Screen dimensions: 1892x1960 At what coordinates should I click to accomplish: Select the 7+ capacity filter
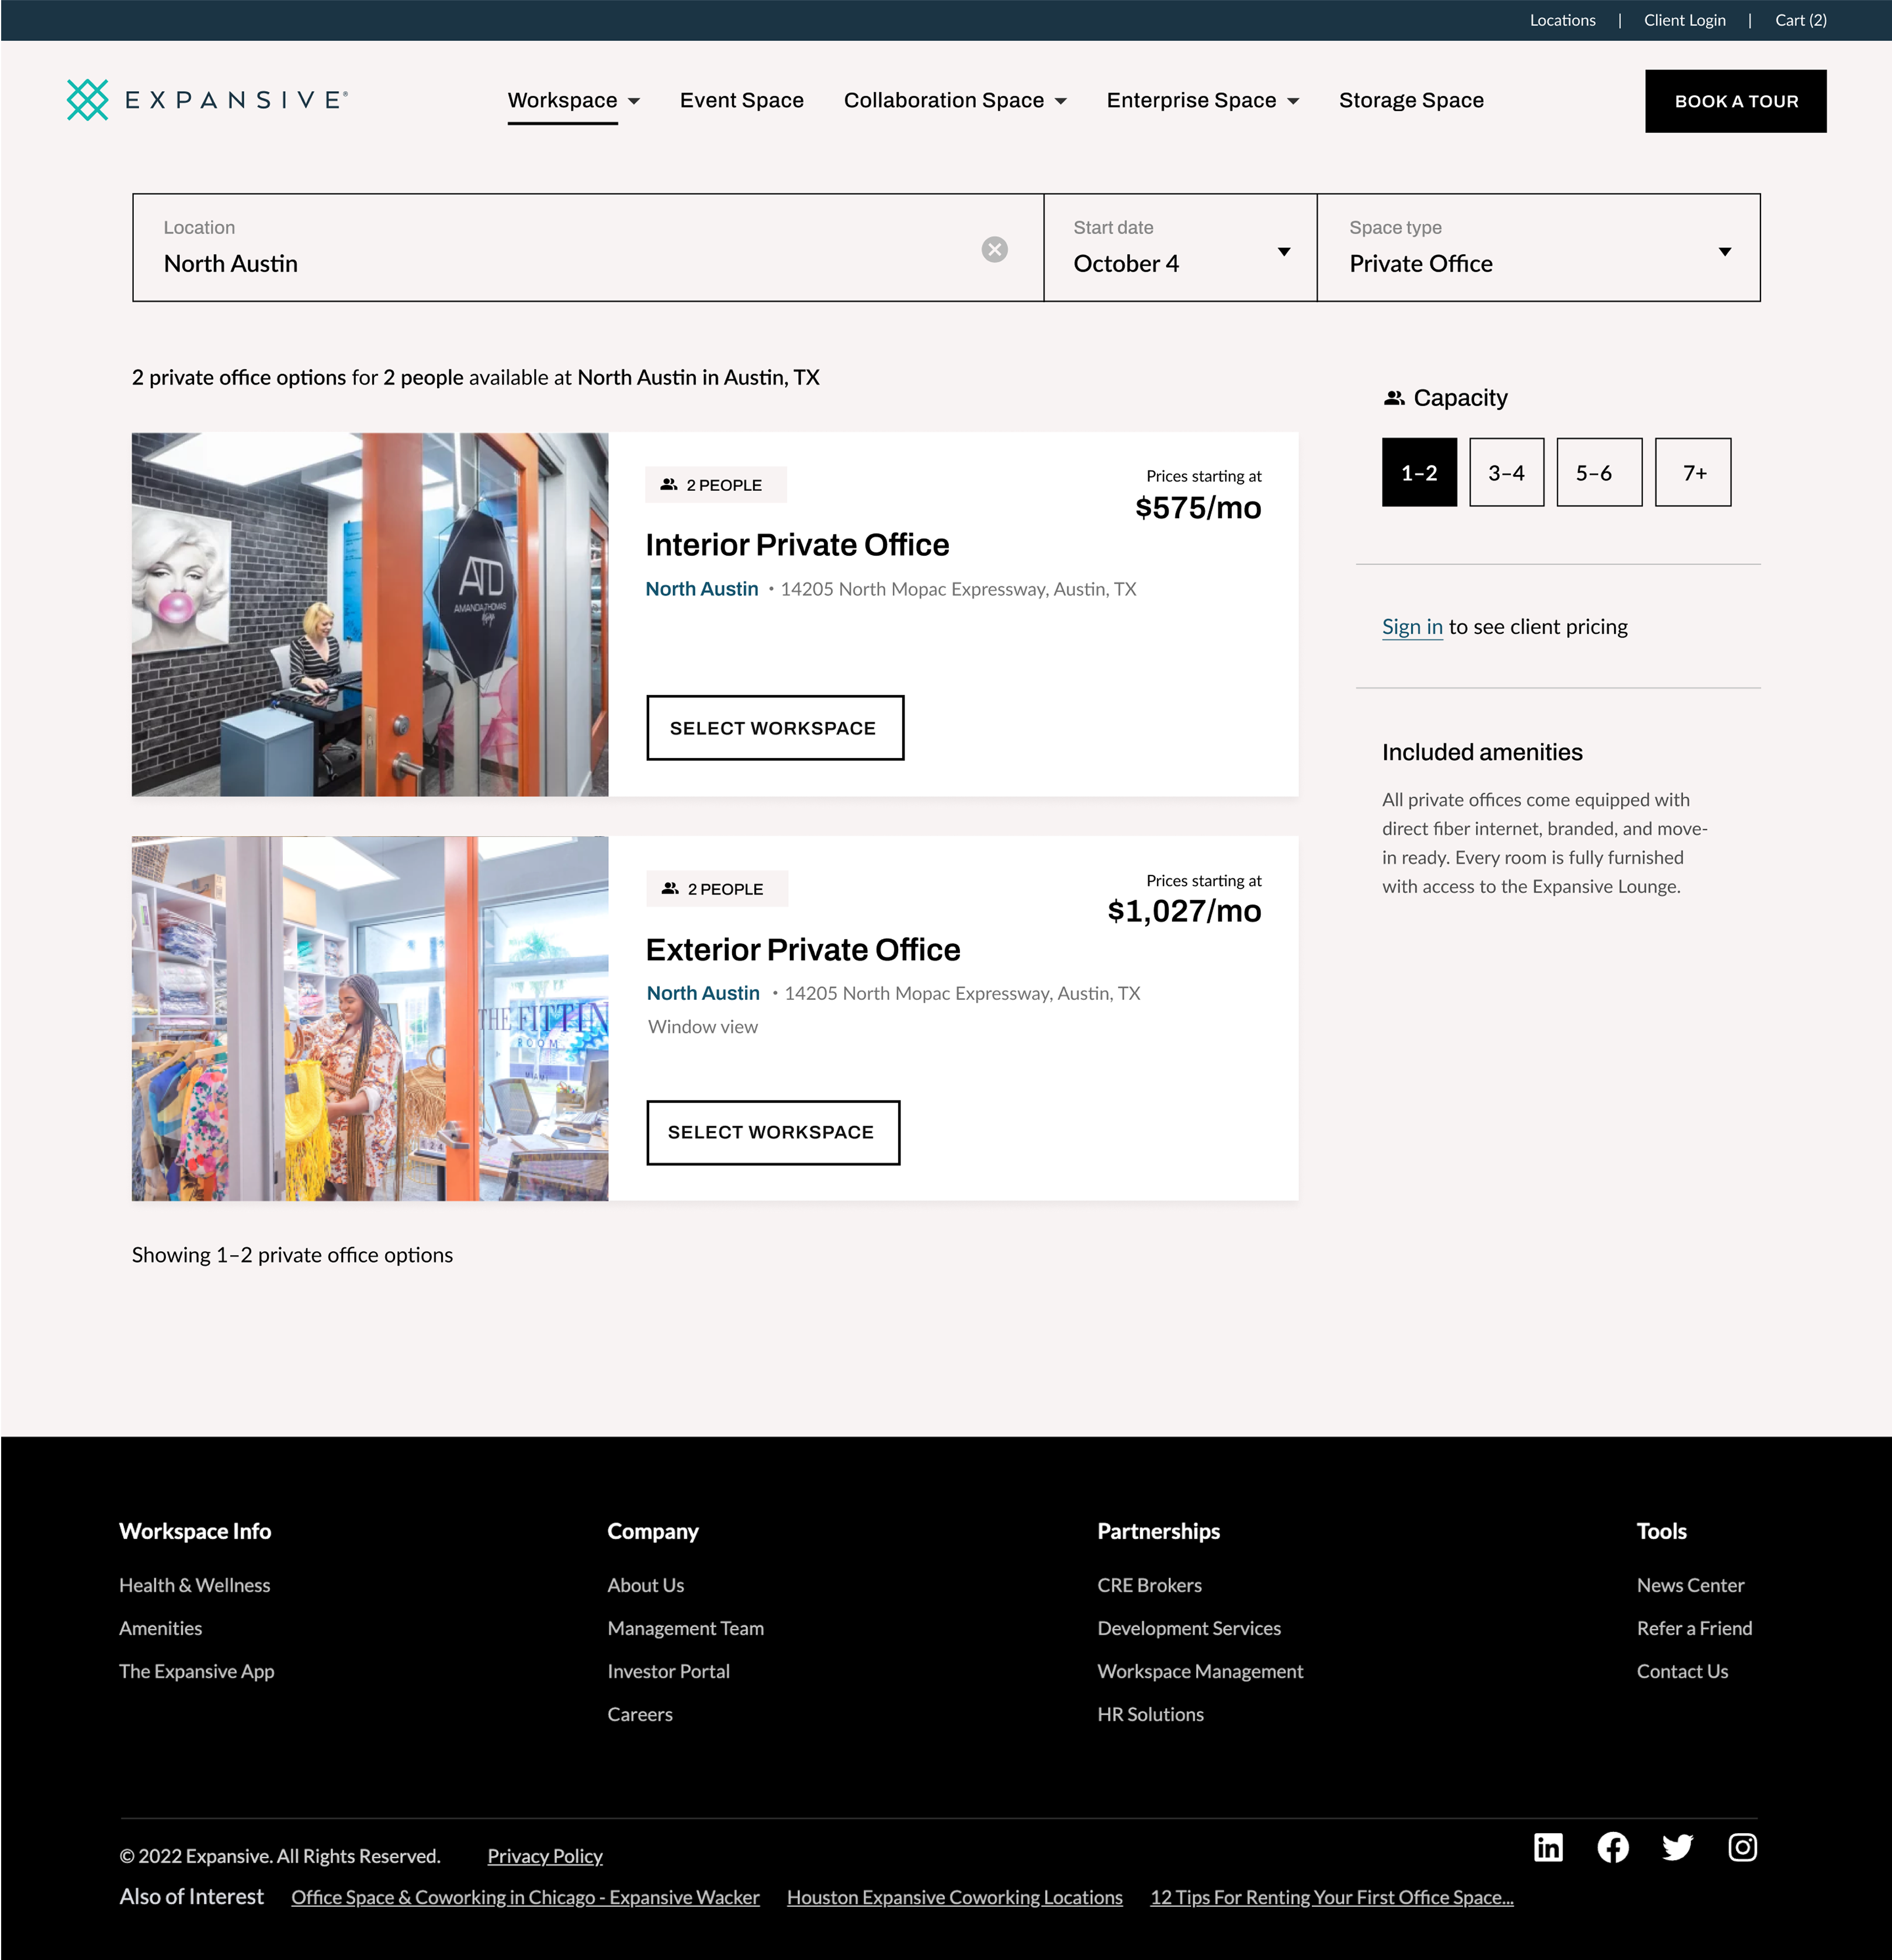pyautogui.click(x=1693, y=473)
